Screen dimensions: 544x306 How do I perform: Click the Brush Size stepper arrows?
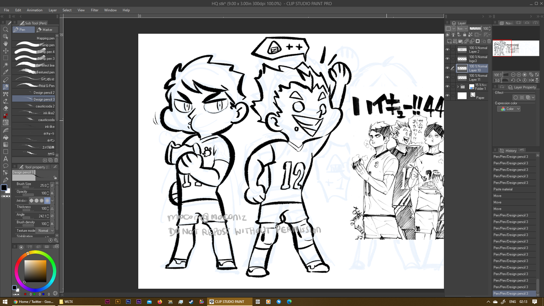(x=48, y=185)
